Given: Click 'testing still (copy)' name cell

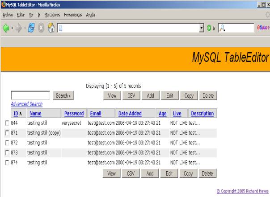Looking at the screenshot, I should click(x=44, y=133).
